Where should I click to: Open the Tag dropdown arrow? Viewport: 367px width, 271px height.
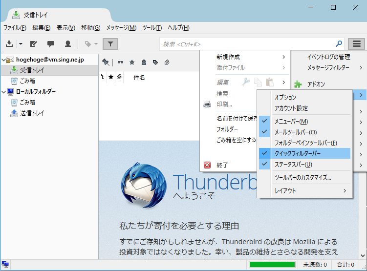(96, 44)
